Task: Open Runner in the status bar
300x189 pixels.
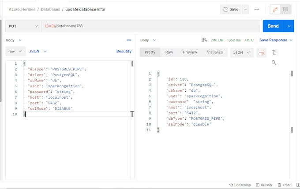Action: (264, 185)
